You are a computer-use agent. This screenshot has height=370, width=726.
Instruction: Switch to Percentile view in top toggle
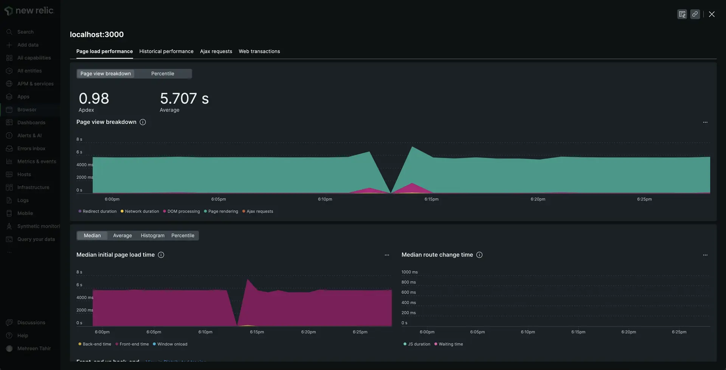tap(163, 74)
